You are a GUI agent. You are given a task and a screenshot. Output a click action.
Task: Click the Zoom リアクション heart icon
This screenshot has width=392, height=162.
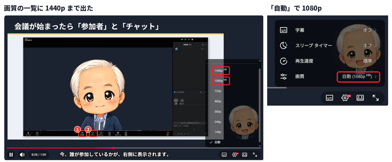click(101, 133)
